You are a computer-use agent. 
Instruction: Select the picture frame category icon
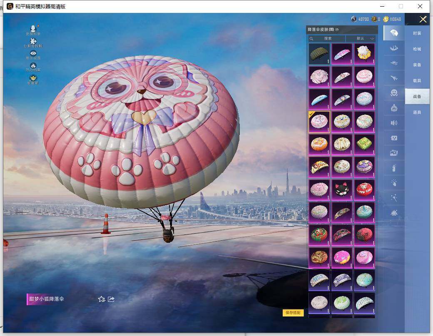(394, 153)
